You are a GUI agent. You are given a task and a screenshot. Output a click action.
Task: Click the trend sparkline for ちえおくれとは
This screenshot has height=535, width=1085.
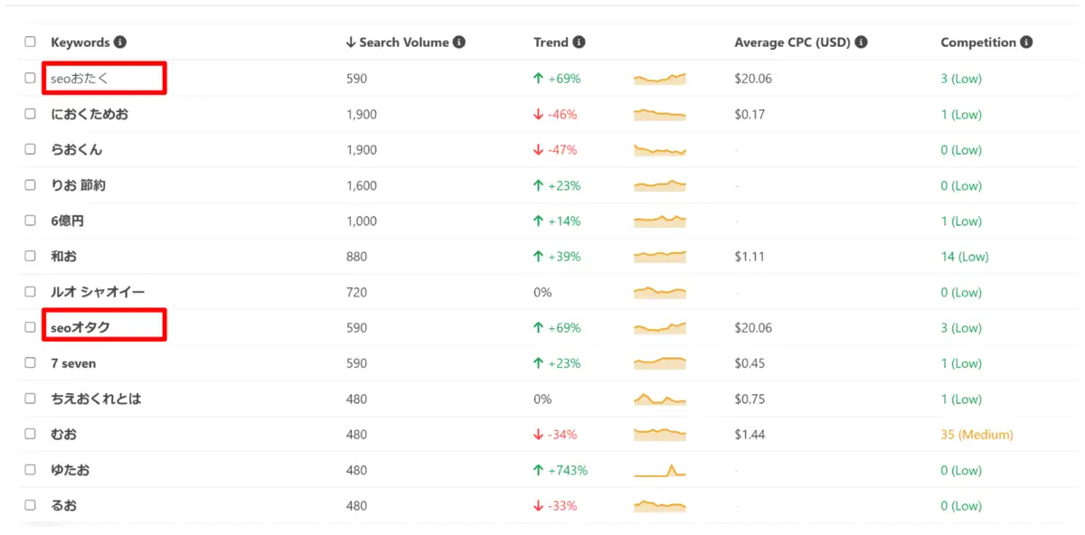point(660,399)
